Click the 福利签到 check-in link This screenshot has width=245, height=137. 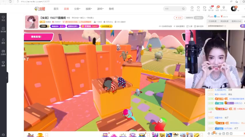point(199,26)
